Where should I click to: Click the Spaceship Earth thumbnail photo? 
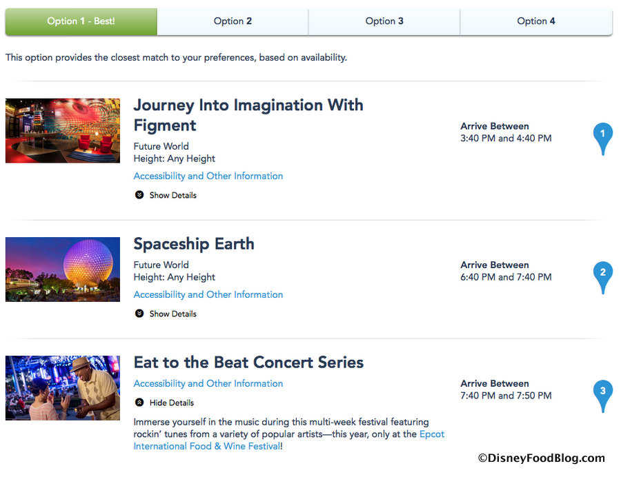point(63,270)
